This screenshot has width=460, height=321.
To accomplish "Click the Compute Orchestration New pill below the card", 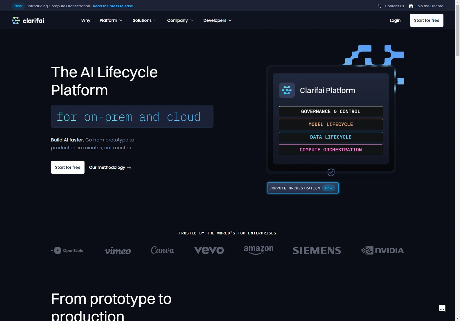I will [303, 188].
